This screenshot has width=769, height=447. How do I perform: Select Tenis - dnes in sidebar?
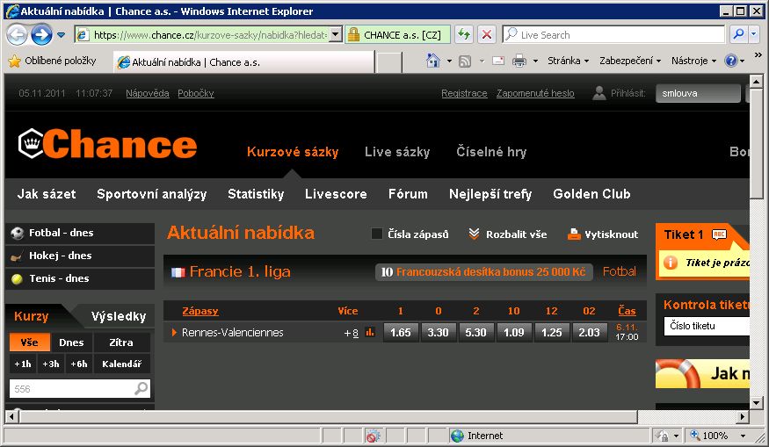pyautogui.click(x=80, y=278)
